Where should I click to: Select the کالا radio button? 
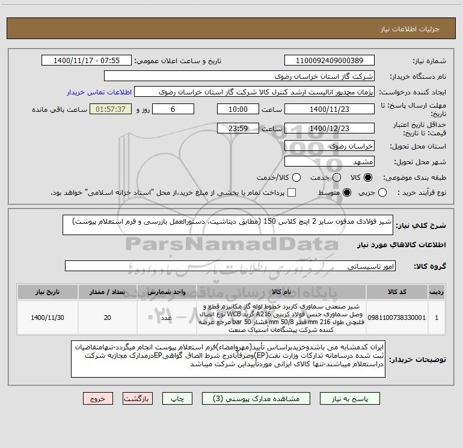click(x=368, y=177)
